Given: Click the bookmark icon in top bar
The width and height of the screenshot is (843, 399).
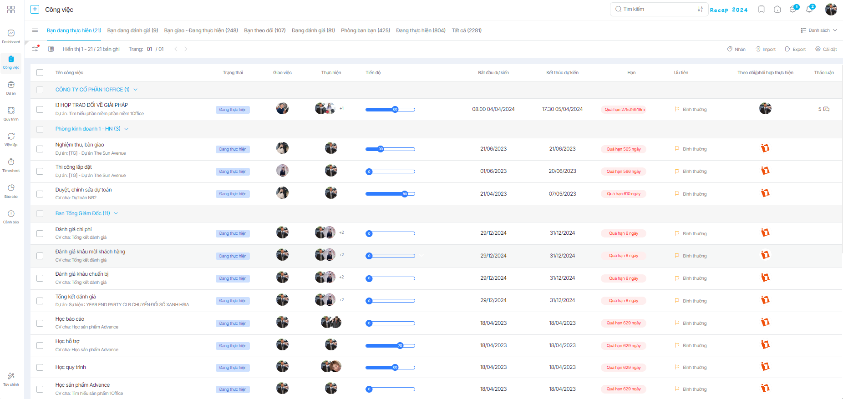Looking at the screenshot, I should pyautogui.click(x=761, y=10).
